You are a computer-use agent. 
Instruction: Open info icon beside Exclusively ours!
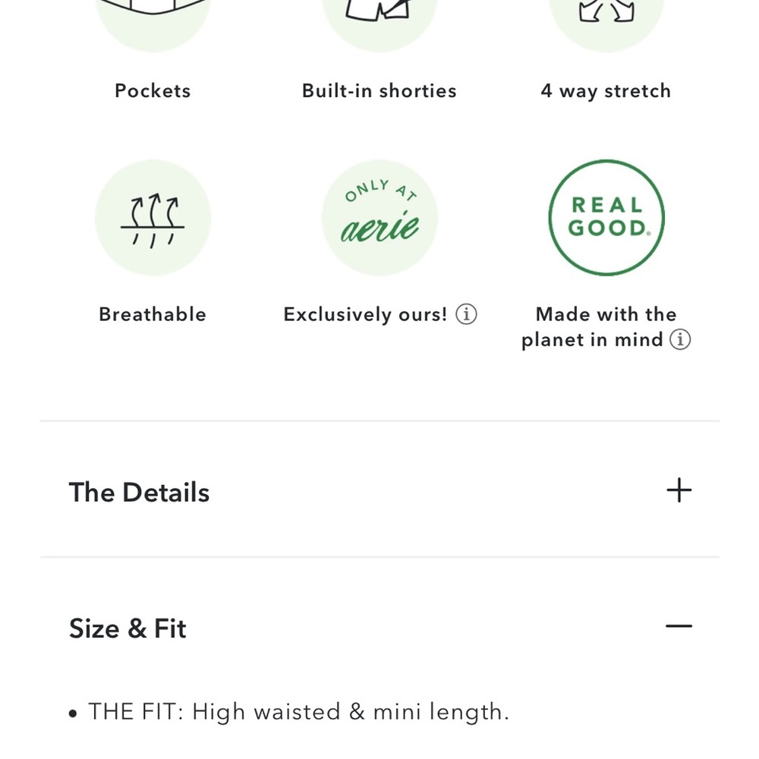coord(466,314)
